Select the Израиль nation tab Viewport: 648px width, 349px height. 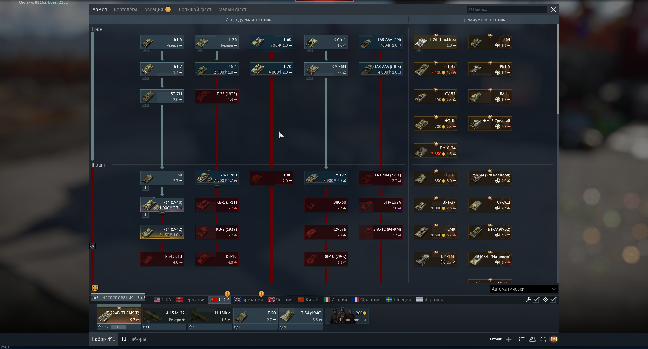click(x=429, y=300)
